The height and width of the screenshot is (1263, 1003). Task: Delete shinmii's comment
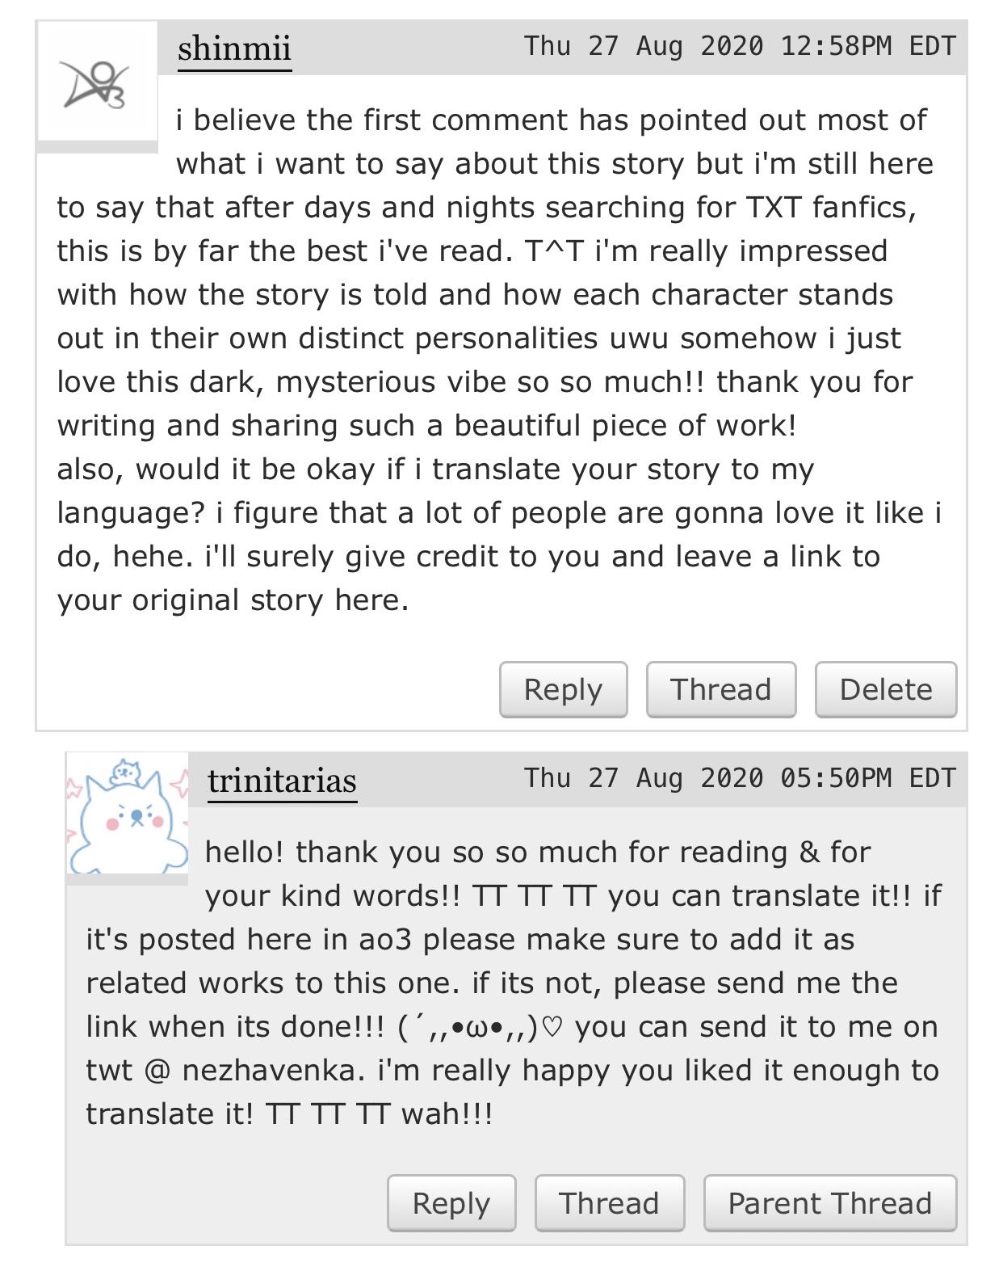pyautogui.click(x=886, y=689)
